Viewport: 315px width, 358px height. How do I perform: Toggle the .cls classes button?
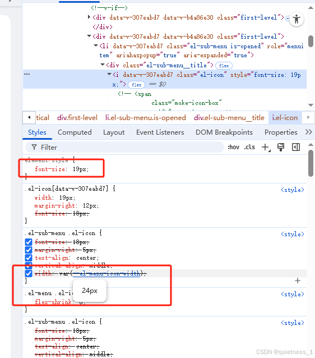click(x=249, y=147)
